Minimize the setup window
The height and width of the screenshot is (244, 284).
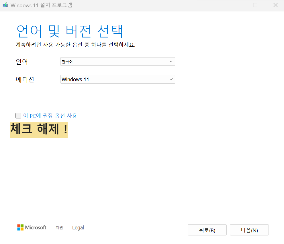coord(236,5)
